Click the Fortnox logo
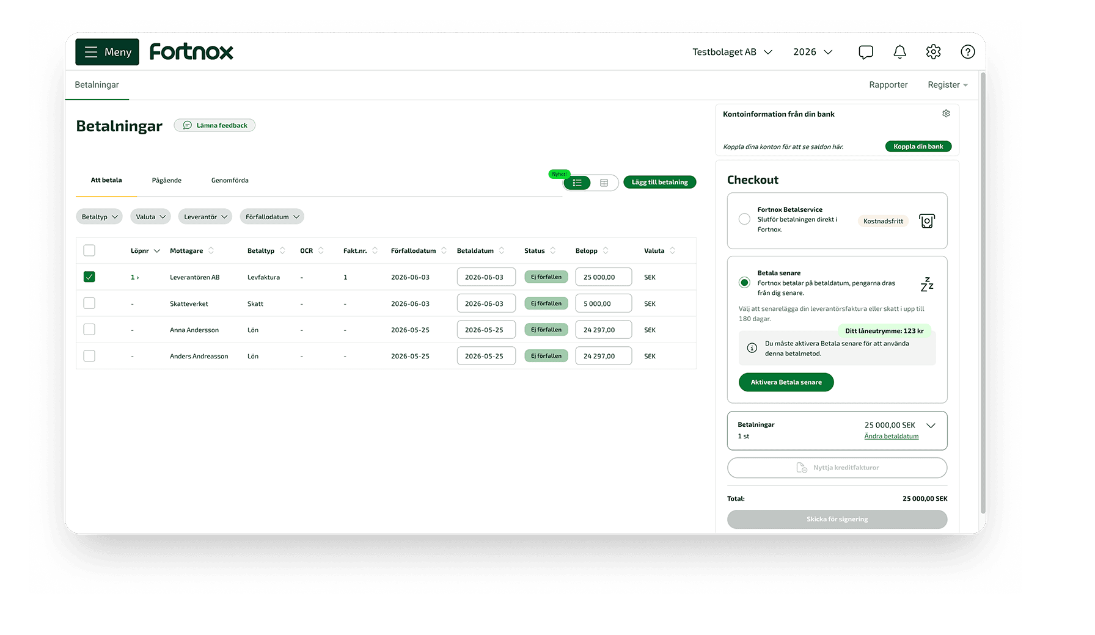 click(x=191, y=52)
